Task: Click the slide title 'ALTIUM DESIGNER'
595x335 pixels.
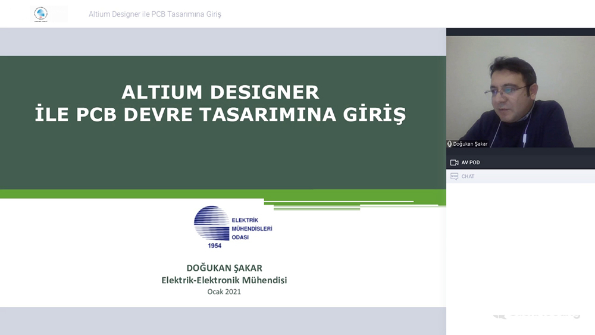Action: (x=220, y=92)
